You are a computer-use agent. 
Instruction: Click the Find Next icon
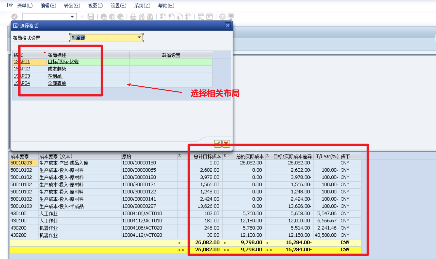(150, 17)
